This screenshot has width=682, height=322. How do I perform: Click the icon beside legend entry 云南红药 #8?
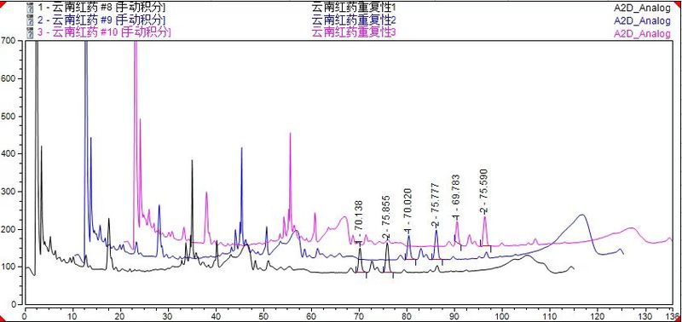tap(30, 8)
